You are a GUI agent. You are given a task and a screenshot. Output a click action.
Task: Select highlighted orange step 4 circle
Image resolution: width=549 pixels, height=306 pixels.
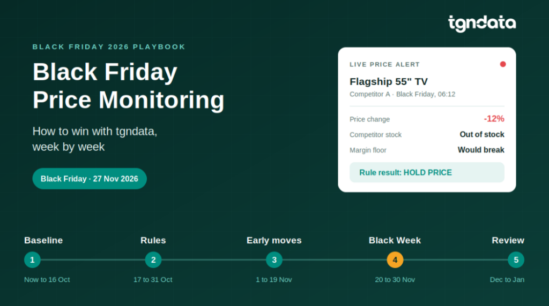pyautogui.click(x=395, y=260)
